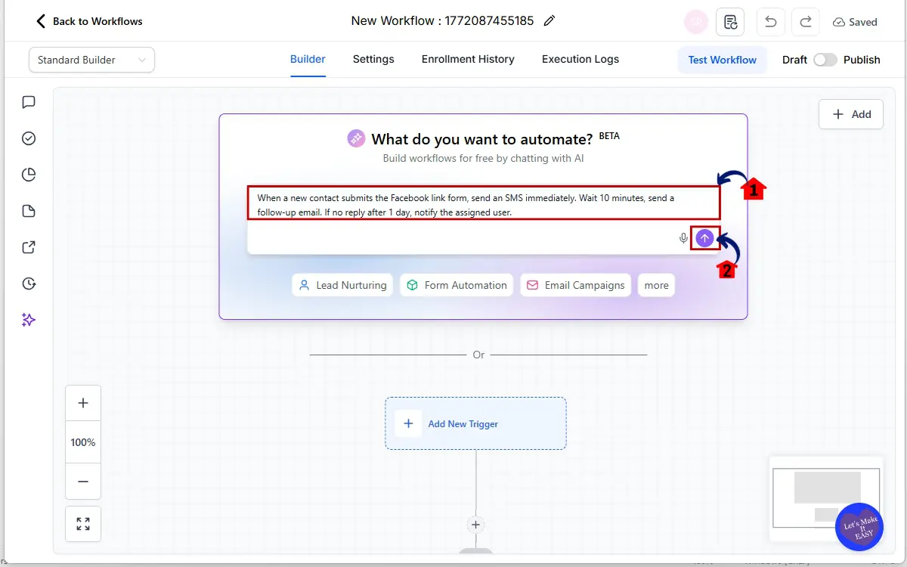Open the comments panel in the sidebar
The height and width of the screenshot is (567, 907).
(x=28, y=102)
